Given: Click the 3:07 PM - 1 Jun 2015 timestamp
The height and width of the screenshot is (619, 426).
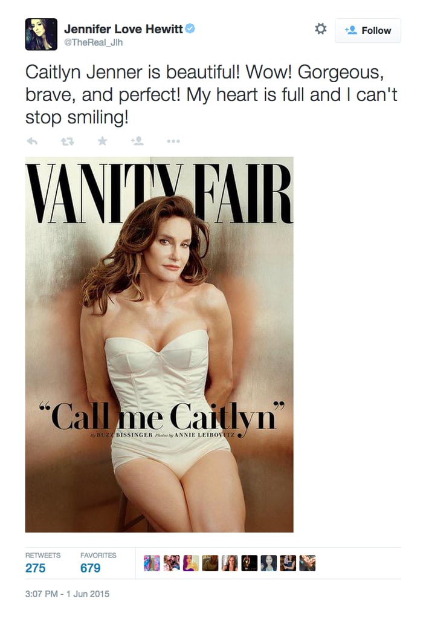Looking at the screenshot, I should coord(68,594).
